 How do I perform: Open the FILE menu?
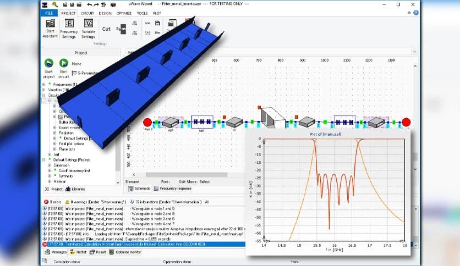pyautogui.click(x=49, y=13)
